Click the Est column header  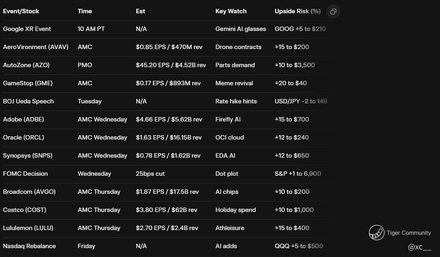pyautogui.click(x=140, y=11)
